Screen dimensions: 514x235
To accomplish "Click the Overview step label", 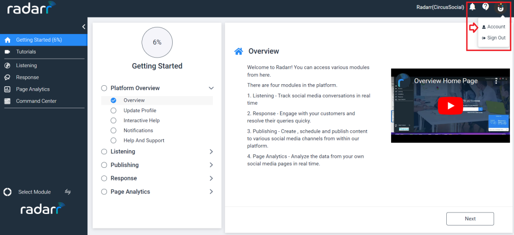I will coord(134,100).
